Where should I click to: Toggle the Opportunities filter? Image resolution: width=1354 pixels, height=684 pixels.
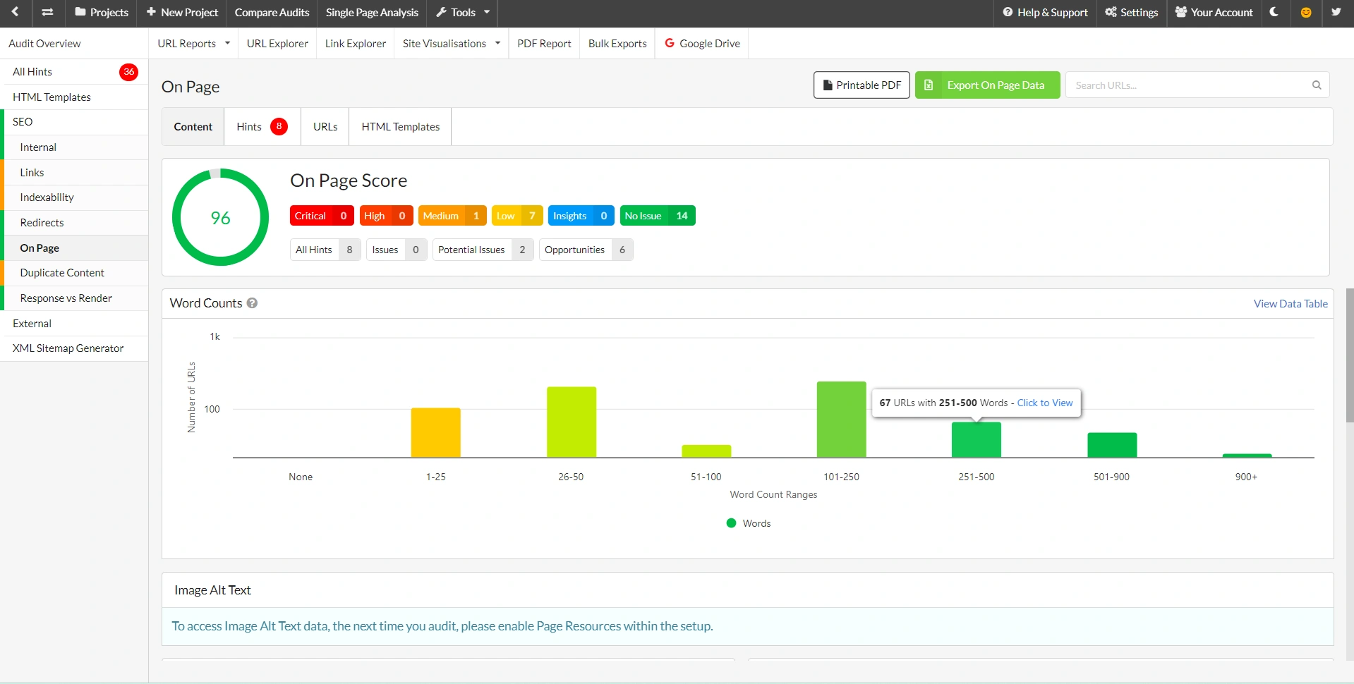(586, 249)
